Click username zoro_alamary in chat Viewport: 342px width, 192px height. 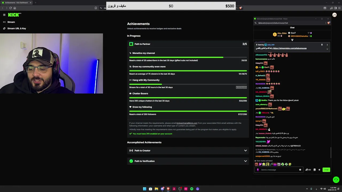point(261,105)
